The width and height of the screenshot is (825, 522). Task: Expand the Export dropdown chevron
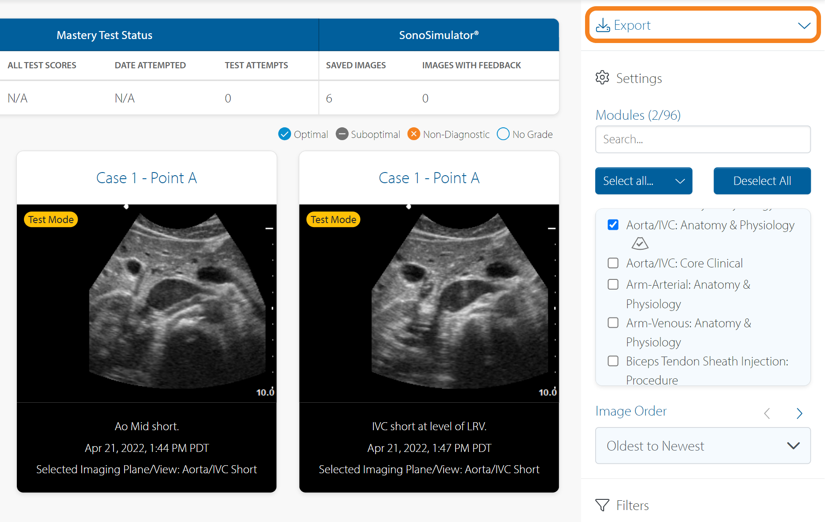804,25
